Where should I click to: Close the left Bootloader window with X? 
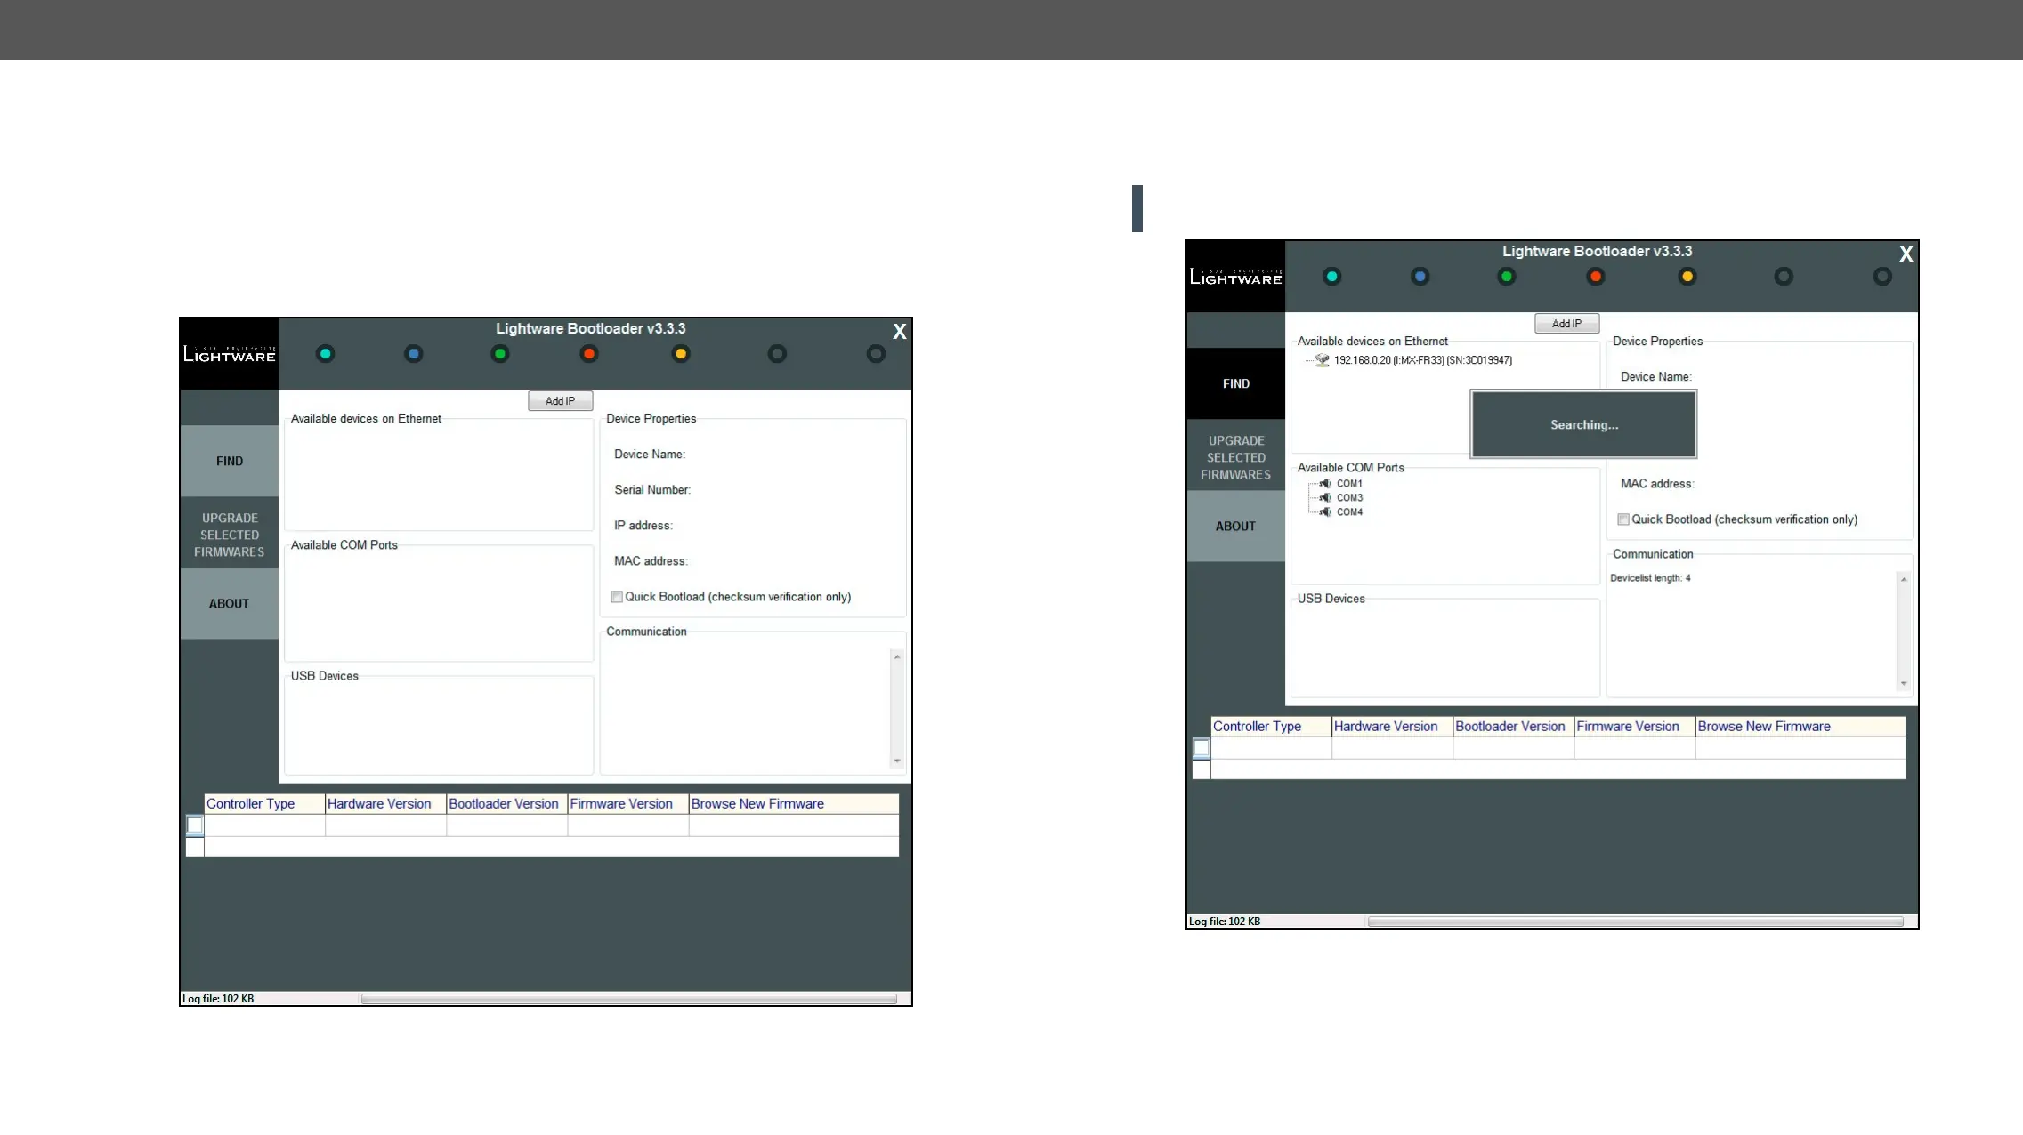coord(900,332)
